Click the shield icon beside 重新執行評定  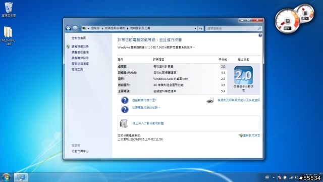(241, 135)
